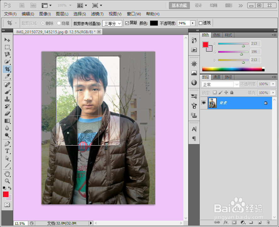The width and height of the screenshot is (279, 227).
Task: Open layer 填充 100% arrow
Action: [273, 92]
